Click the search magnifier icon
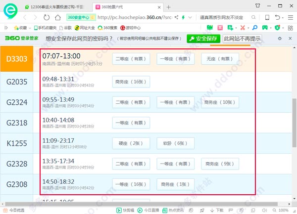Viewport: 297px width, 214px height. pos(253,17)
